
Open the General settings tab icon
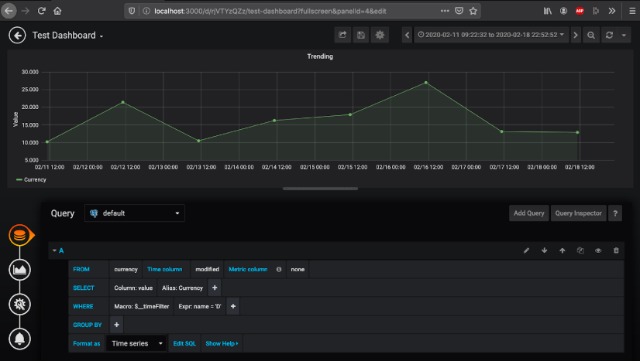click(x=19, y=304)
